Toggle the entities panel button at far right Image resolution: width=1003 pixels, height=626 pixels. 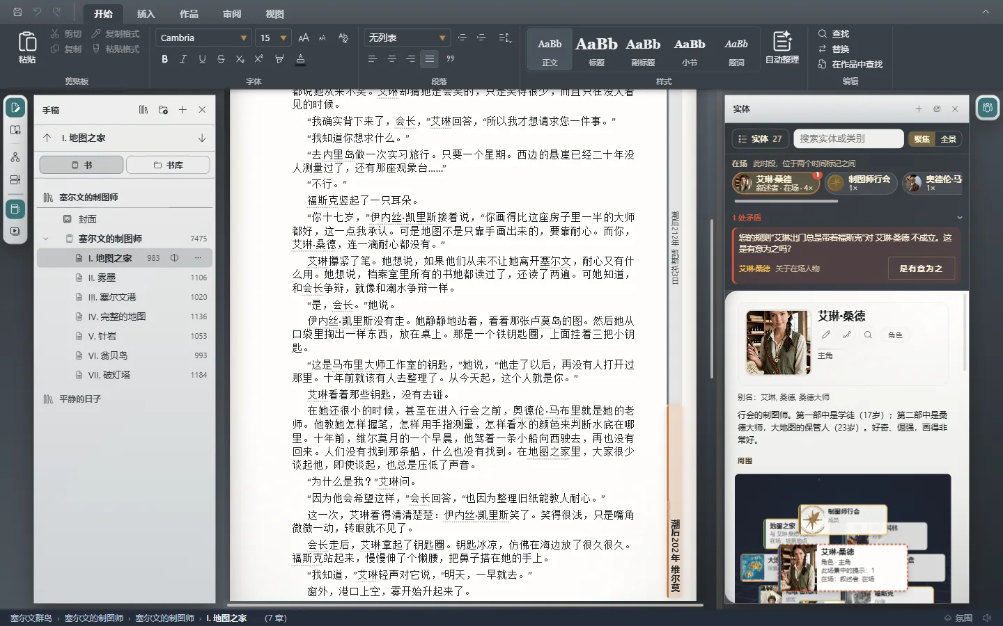point(987,108)
